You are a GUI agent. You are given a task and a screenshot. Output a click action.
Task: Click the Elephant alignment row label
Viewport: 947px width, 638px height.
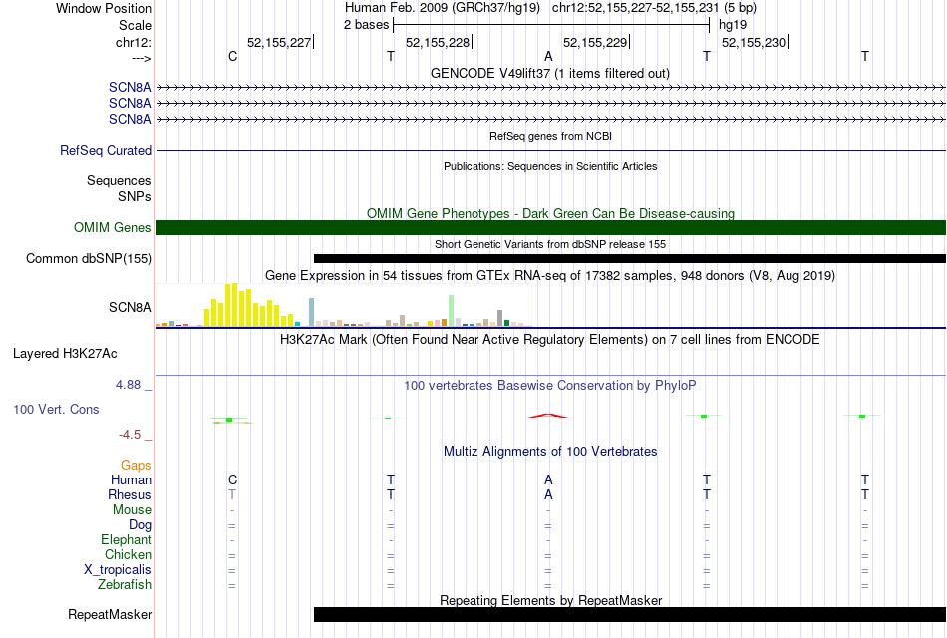[126, 540]
